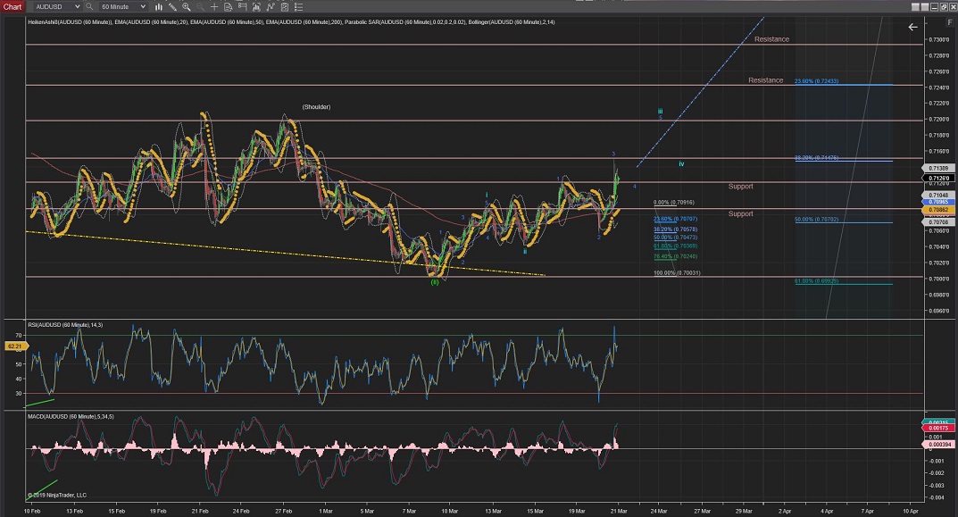Viewport: 958px width, 517px height.
Task: Click the left arrow return-to-latest button
Action: [x=912, y=27]
